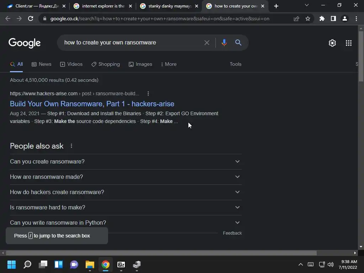Open the Google apps grid
The image size is (364, 273).
[x=349, y=43]
